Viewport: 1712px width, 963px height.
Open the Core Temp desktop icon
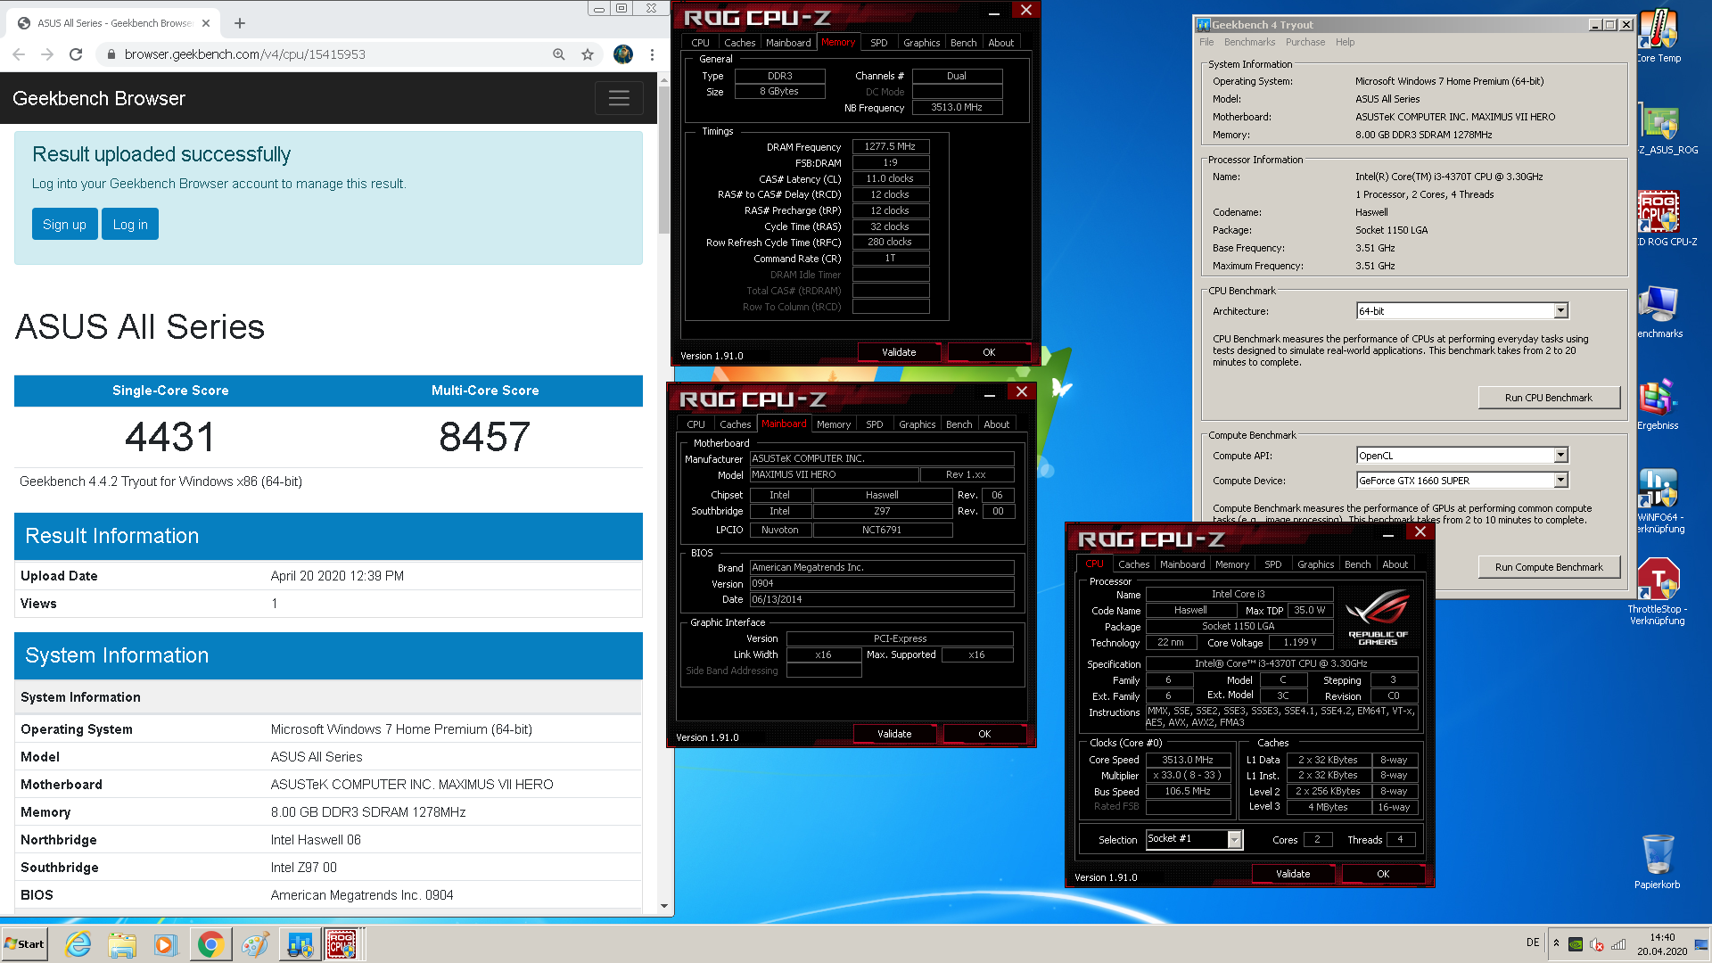click(x=1659, y=37)
